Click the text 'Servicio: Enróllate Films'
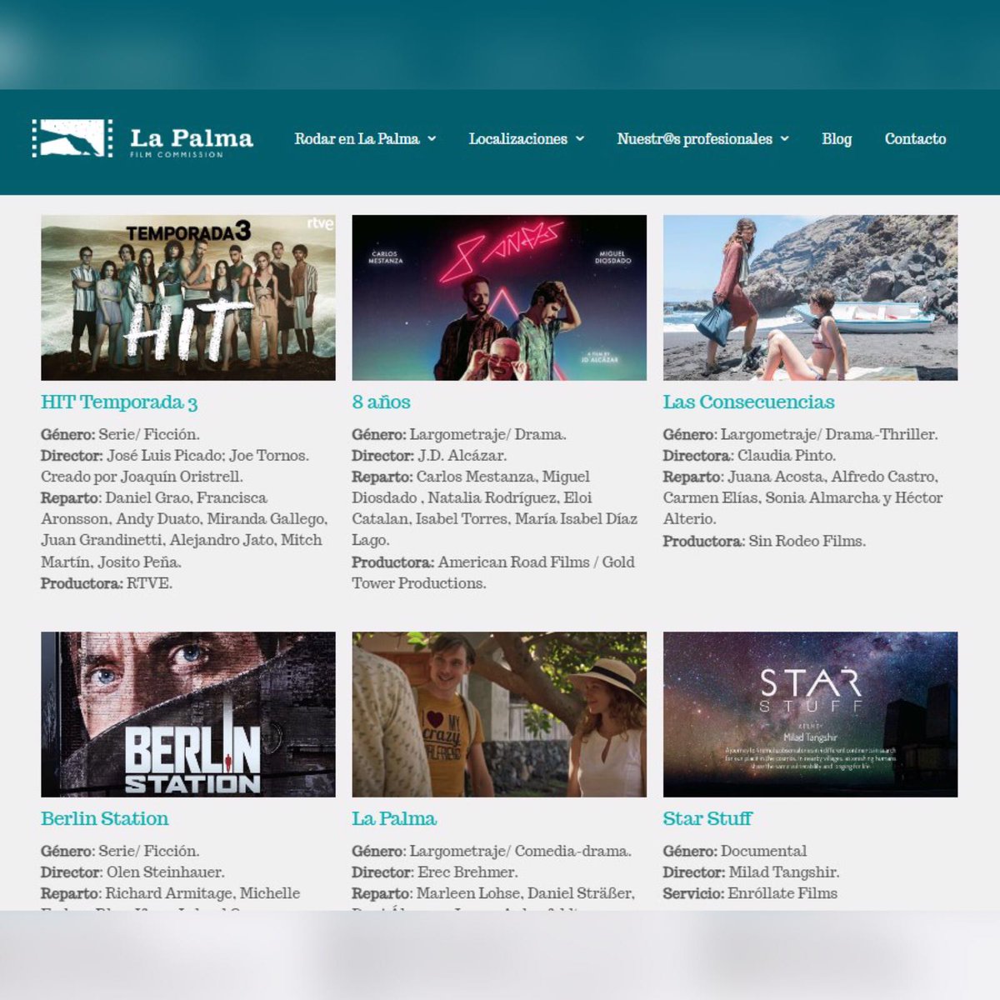The width and height of the screenshot is (1000, 1000). [750, 893]
